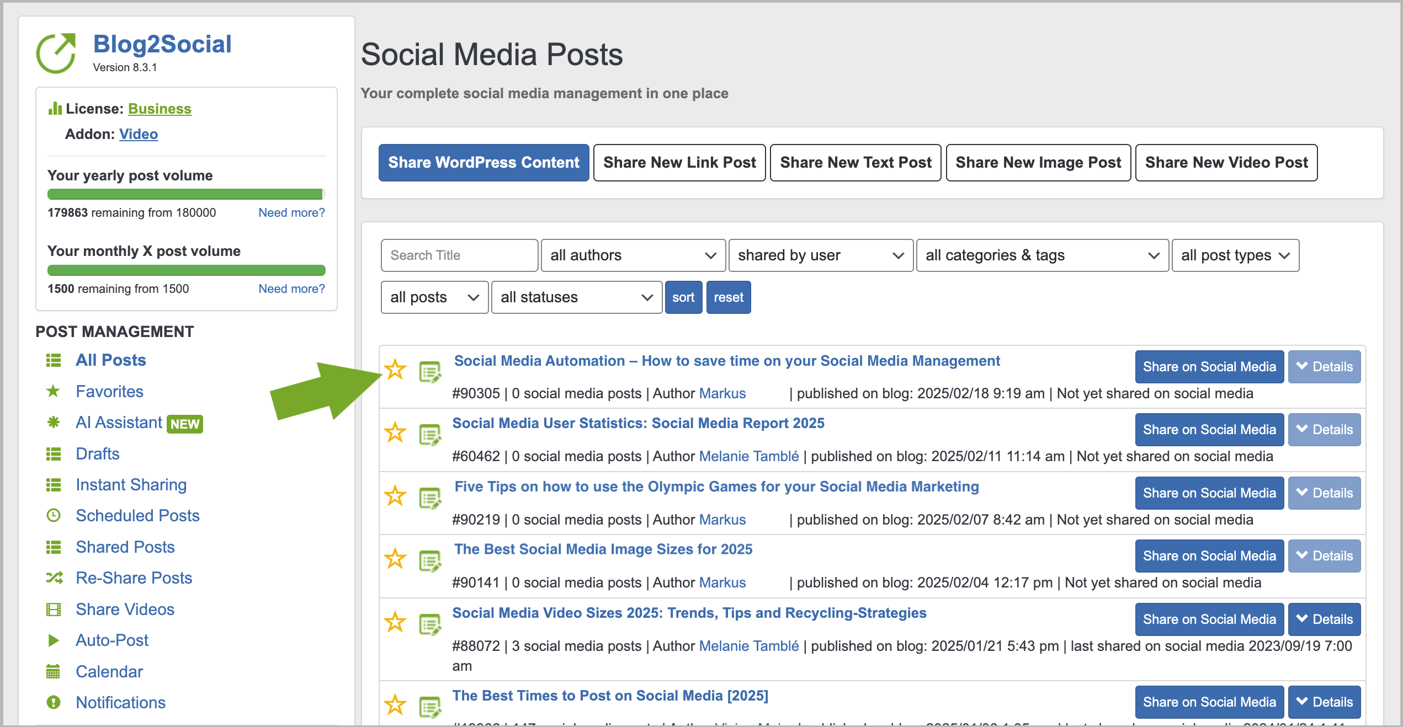Click the monthly X post volume bar
Image resolution: width=1403 pixels, height=727 pixels.
point(187,270)
